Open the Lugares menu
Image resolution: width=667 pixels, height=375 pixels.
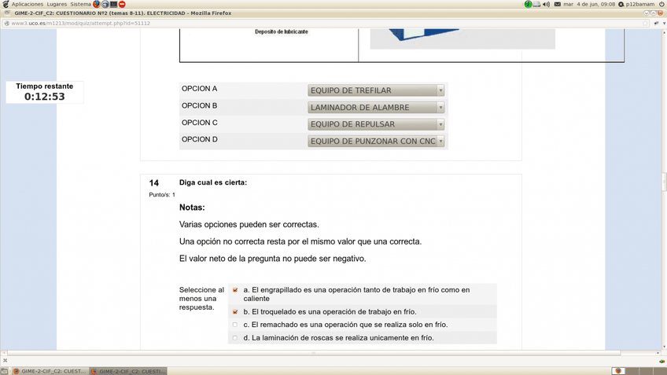57,4
